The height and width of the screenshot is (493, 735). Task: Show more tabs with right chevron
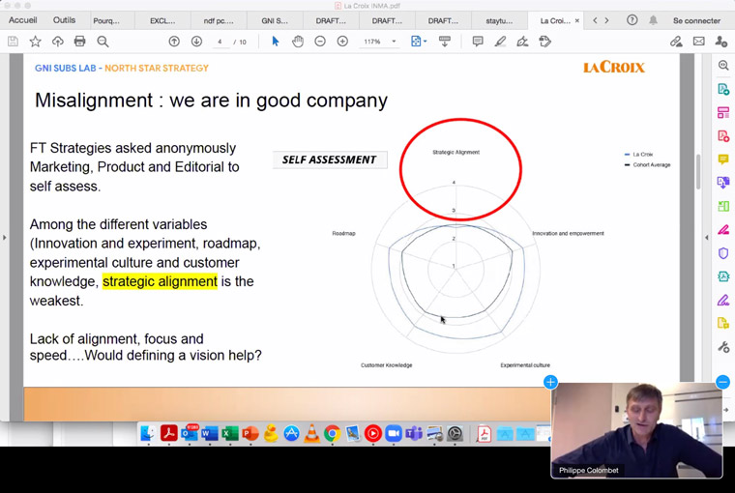[606, 20]
